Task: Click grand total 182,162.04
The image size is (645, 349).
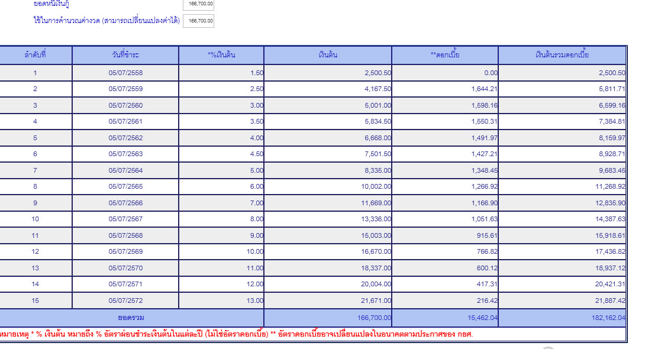Action: pos(608,318)
